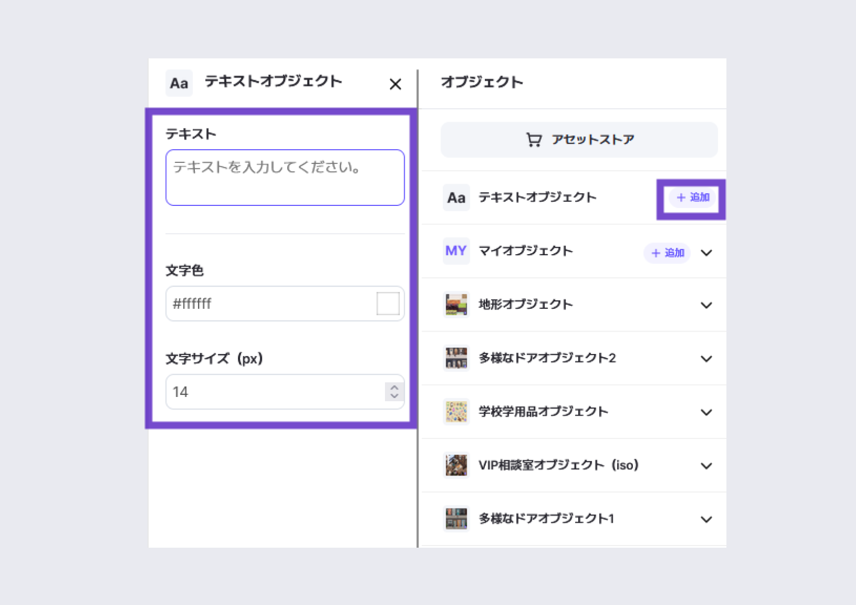Screen dimensions: 856x605
Task: Click the white color swatch for 文字色
Action: tap(388, 304)
